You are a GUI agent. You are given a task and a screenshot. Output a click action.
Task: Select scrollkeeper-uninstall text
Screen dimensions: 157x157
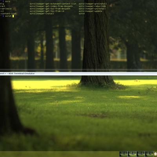pos(92,9)
